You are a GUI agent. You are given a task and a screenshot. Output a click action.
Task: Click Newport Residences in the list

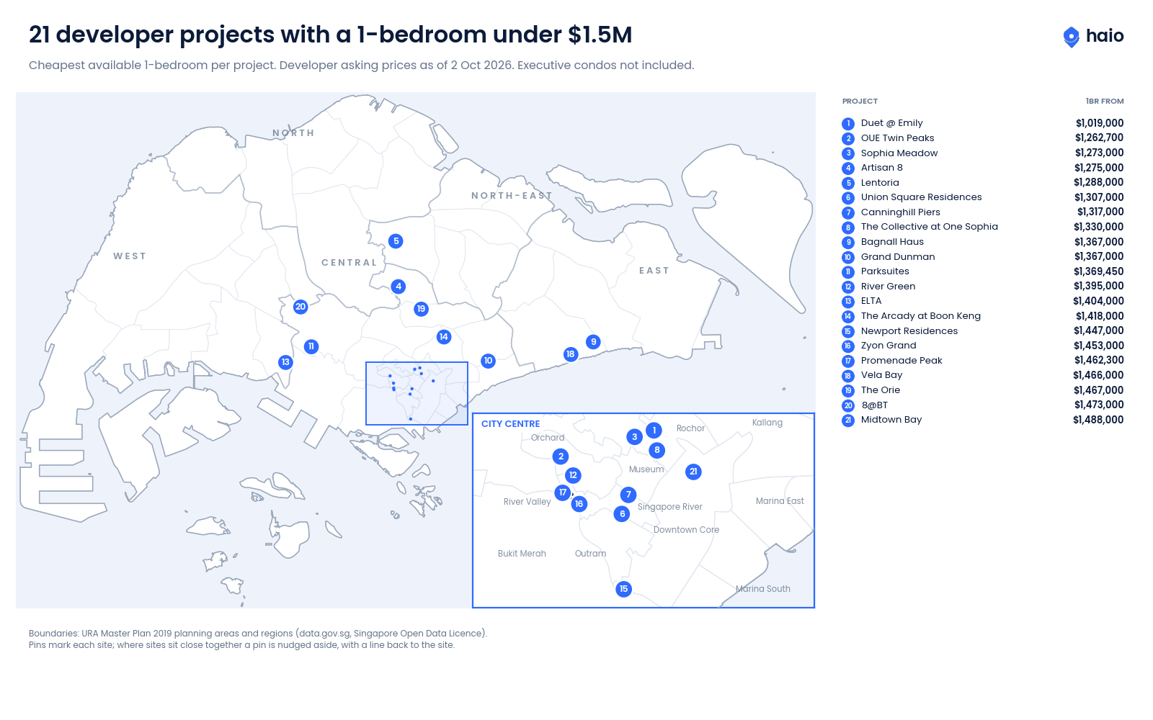point(983,331)
